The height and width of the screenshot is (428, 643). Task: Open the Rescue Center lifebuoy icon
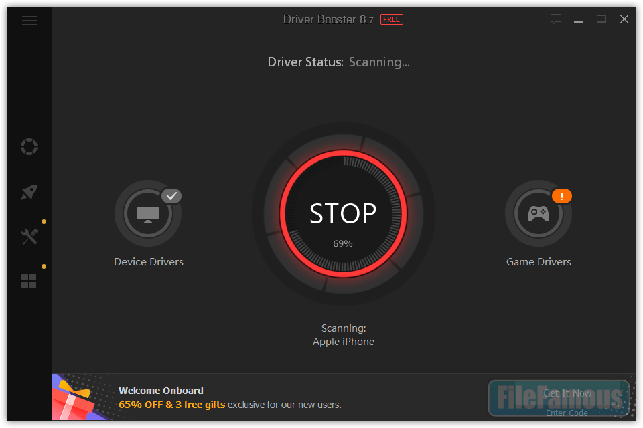coord(29,146)
